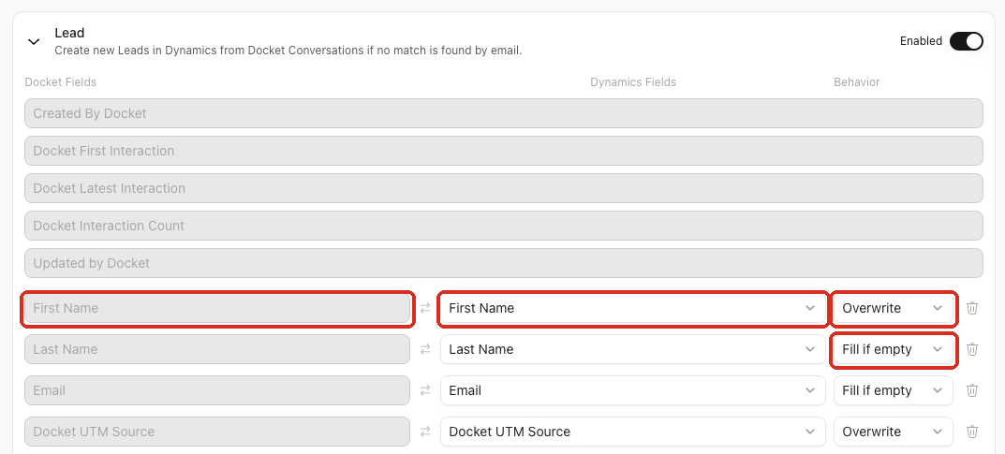The image size is (1005, 454).
Task: Click the Docket Interaction Count field
Action: pyautogui.click(x=504, y=226)
